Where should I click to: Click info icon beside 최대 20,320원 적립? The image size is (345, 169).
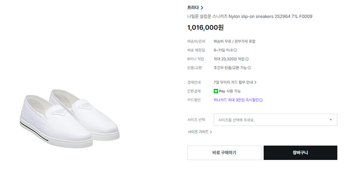click(x=247, y=59)
